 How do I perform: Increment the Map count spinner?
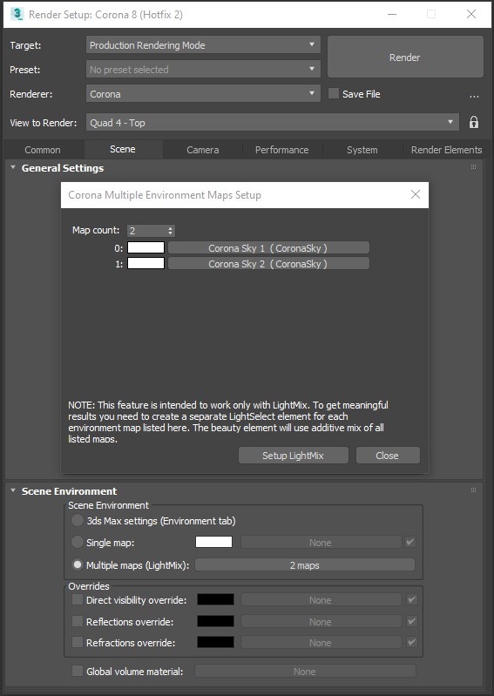(x=170, y=228)
